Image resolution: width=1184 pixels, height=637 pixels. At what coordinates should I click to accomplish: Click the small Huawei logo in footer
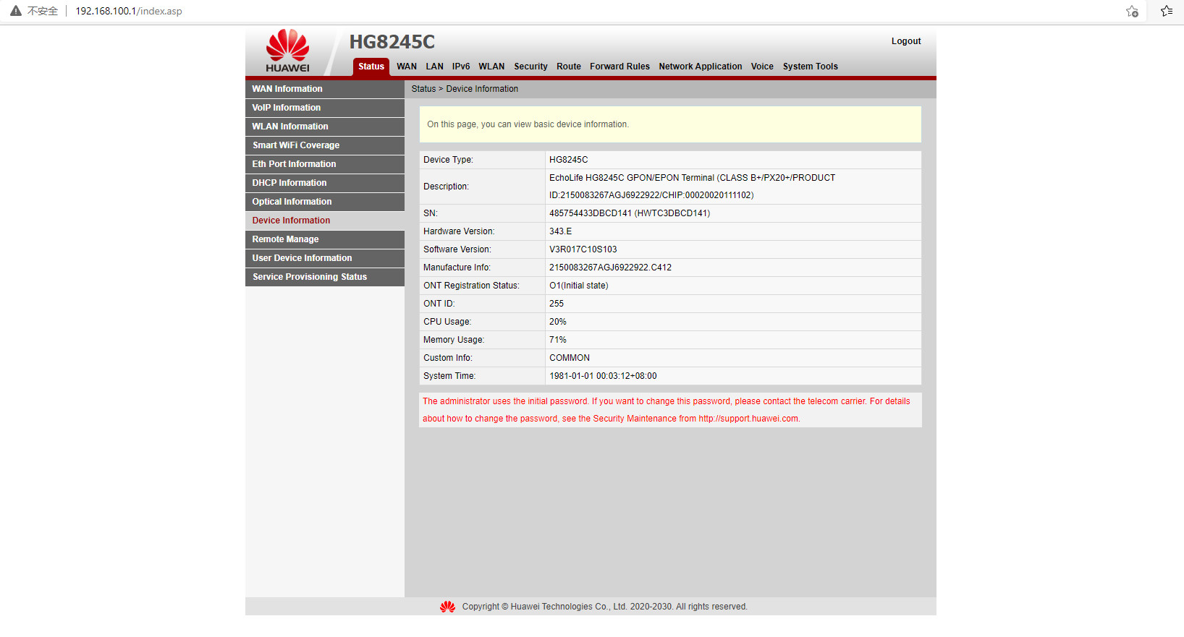point(447,607)
